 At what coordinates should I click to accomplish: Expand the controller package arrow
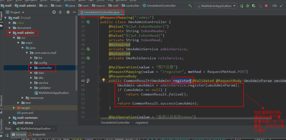coord(31,68)
